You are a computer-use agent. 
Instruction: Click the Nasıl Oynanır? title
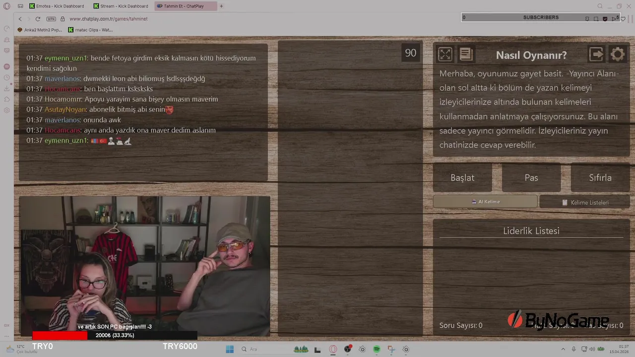click(531, 55)
